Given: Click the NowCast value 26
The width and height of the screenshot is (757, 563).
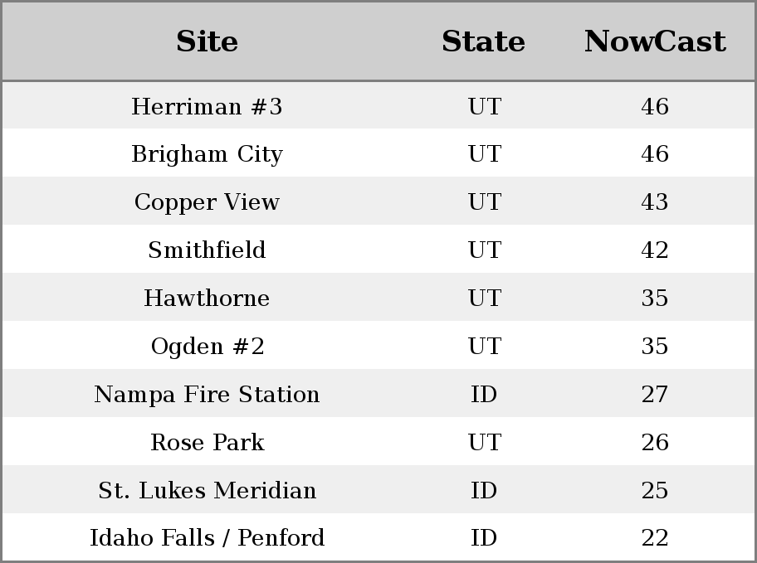Looking at the screenshot, I should [x=655, y=443].
